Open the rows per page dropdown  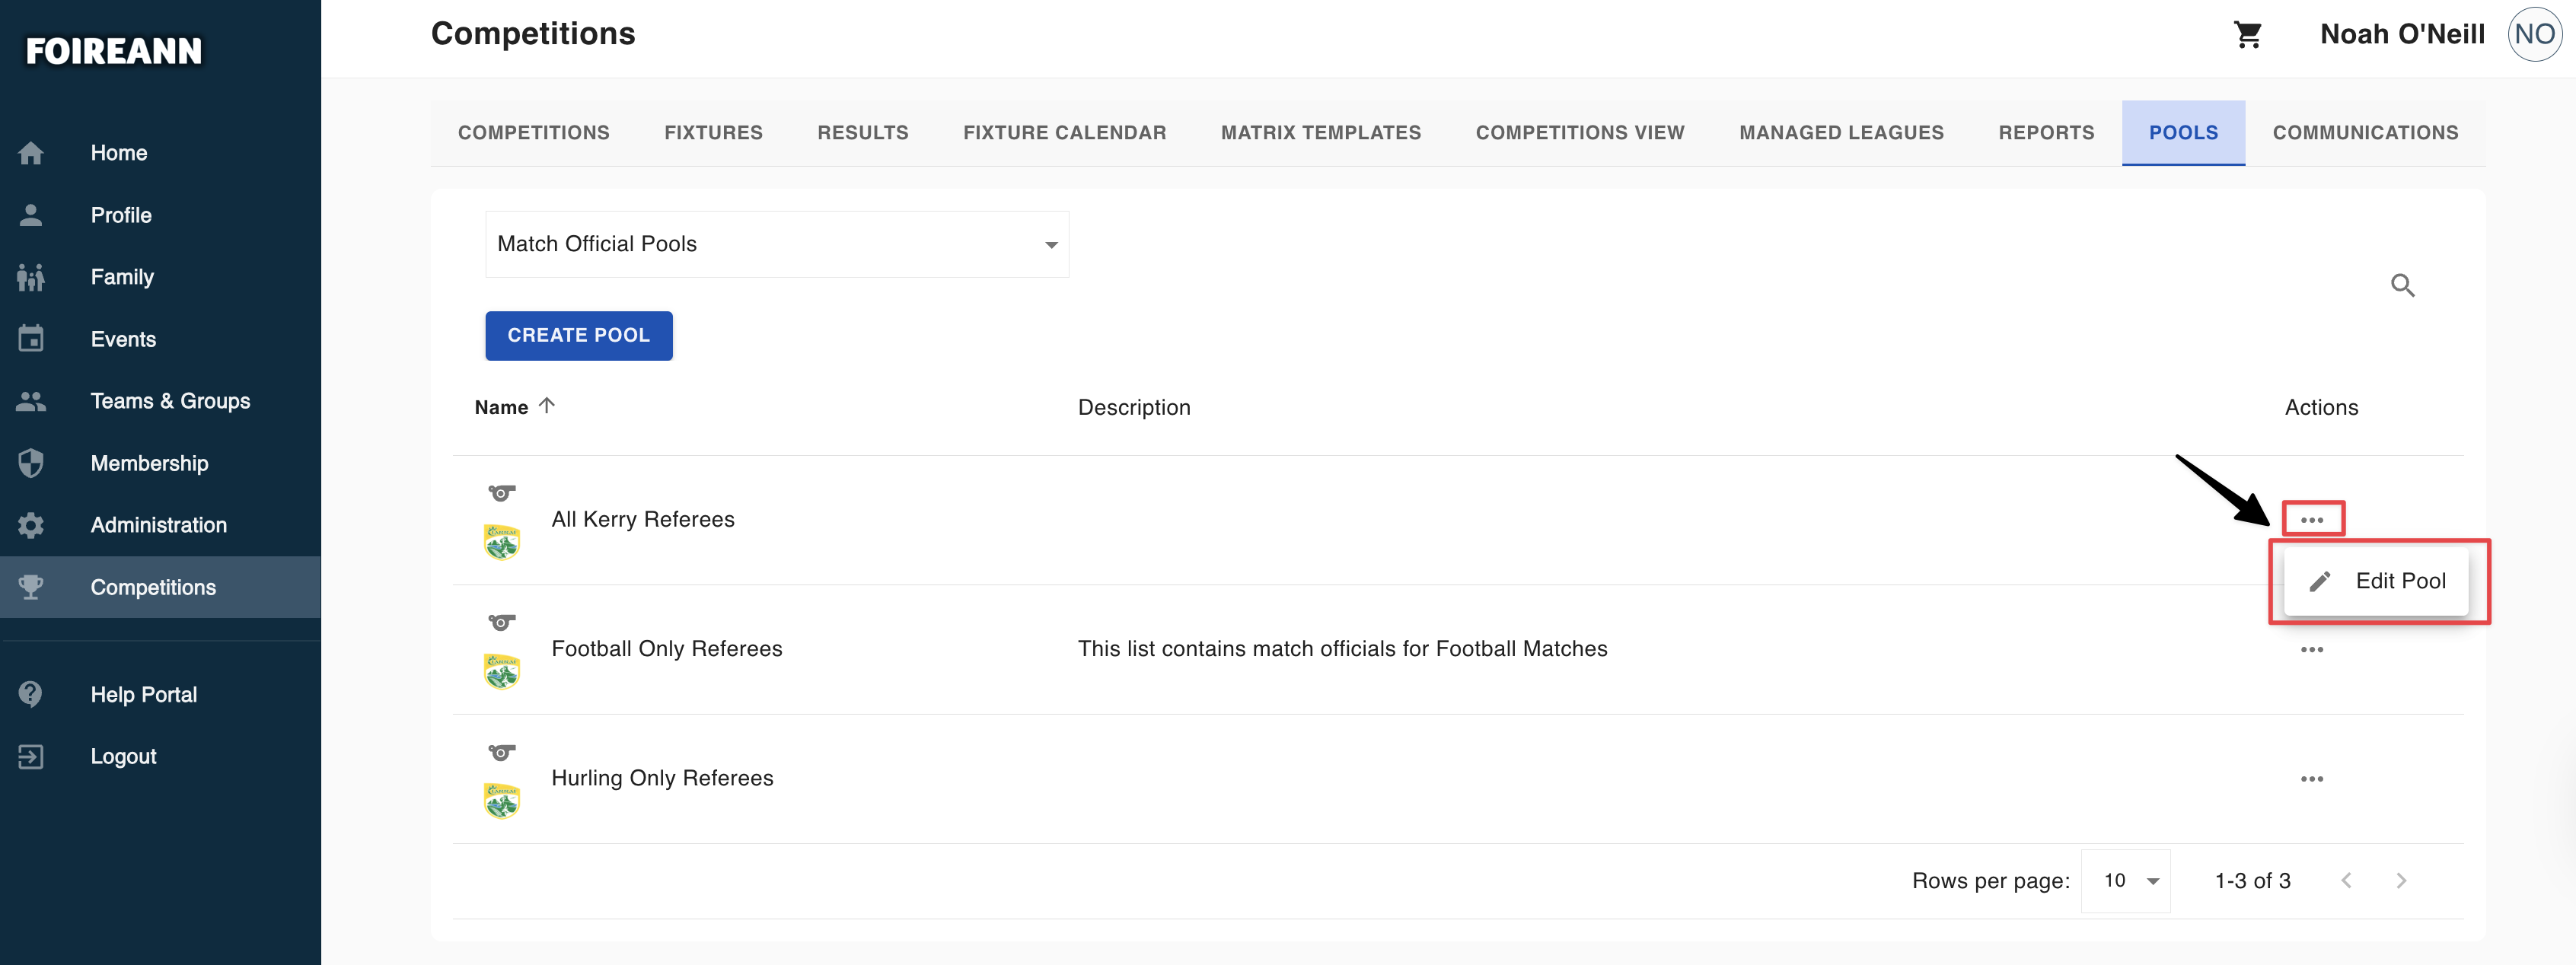tap(2126, 880)
